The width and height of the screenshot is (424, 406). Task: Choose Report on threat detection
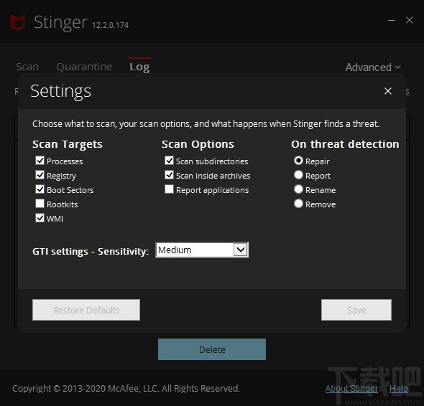tap(298, 175)
